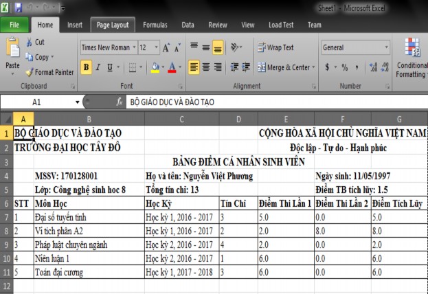
Task: Switch to the Page Layout tab
Action: coord(113,25)
